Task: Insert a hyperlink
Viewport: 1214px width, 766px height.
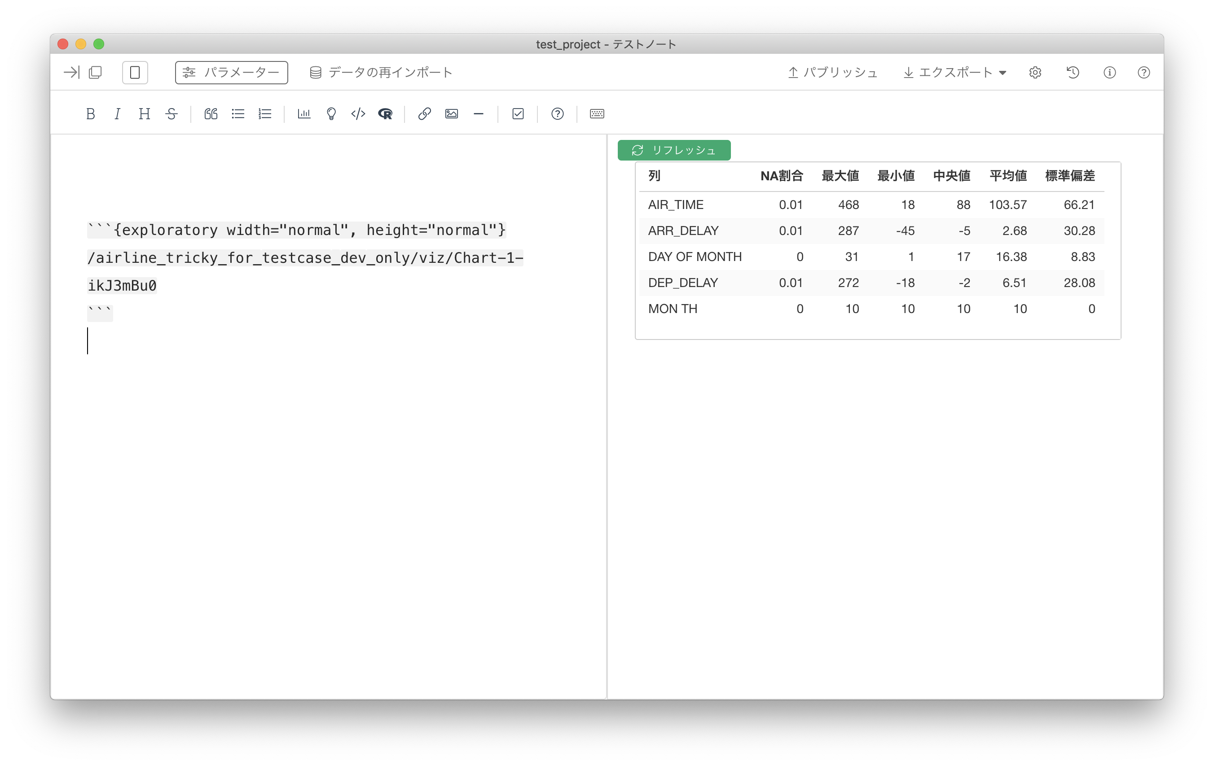Action: pyautogui.click(x=425, y=114)
